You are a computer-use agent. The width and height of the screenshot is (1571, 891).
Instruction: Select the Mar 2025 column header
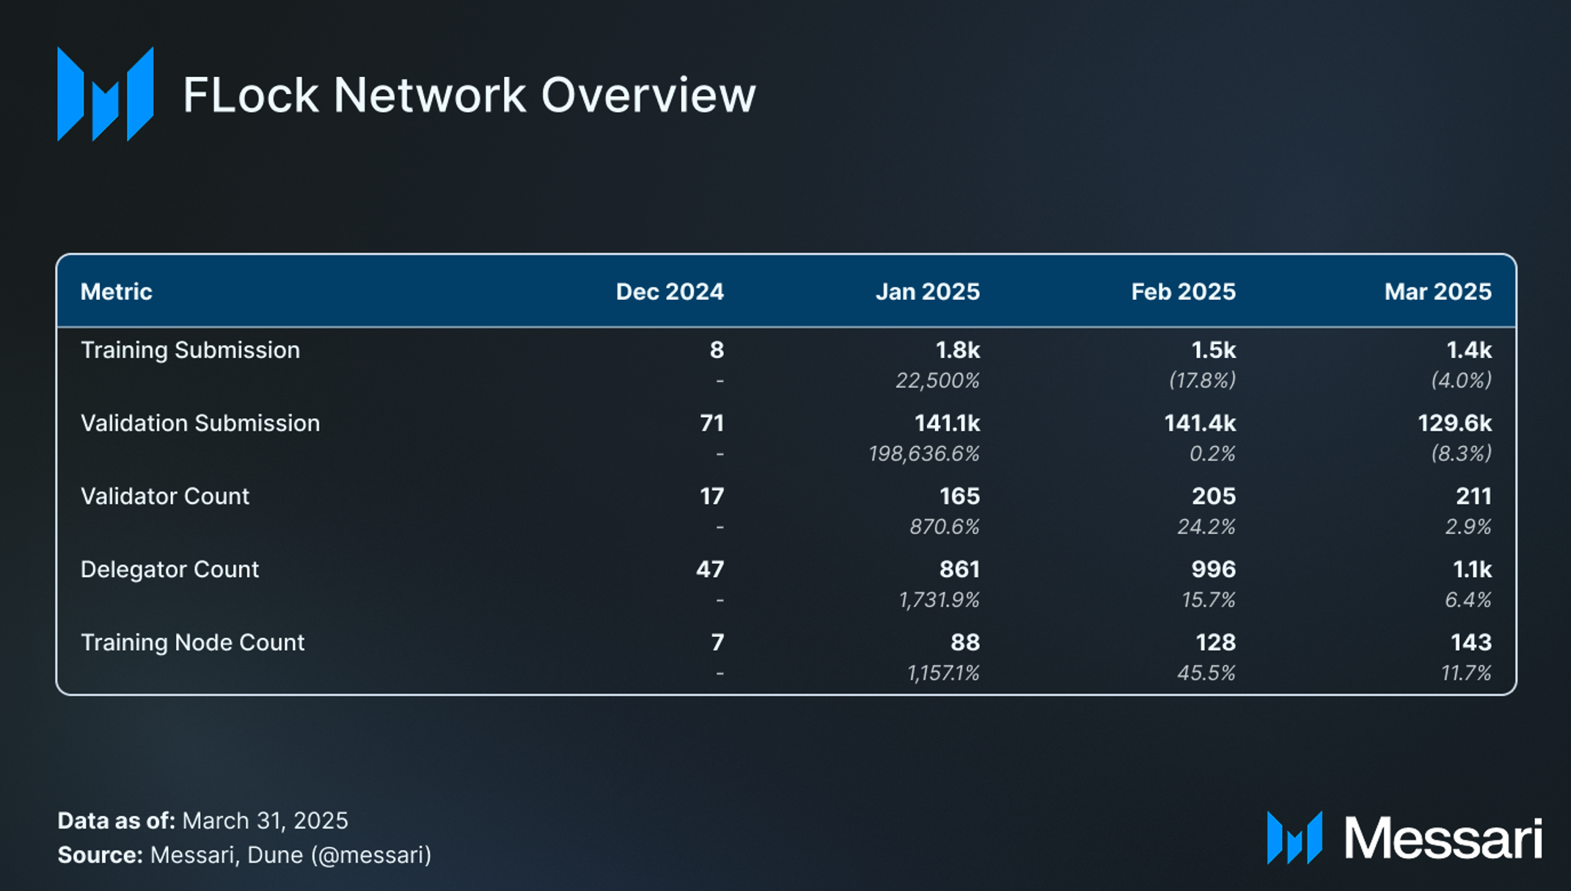[x=1438, y=292]
